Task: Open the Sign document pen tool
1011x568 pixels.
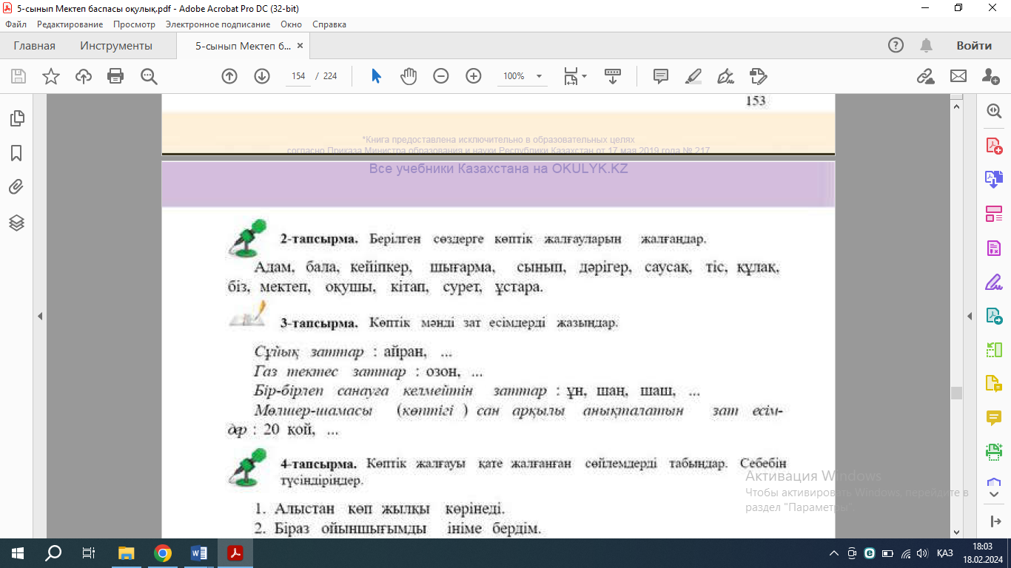Action: coord(726,76)
